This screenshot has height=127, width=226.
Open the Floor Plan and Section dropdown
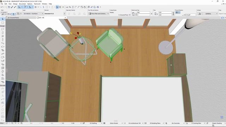[x=99, y=13]
